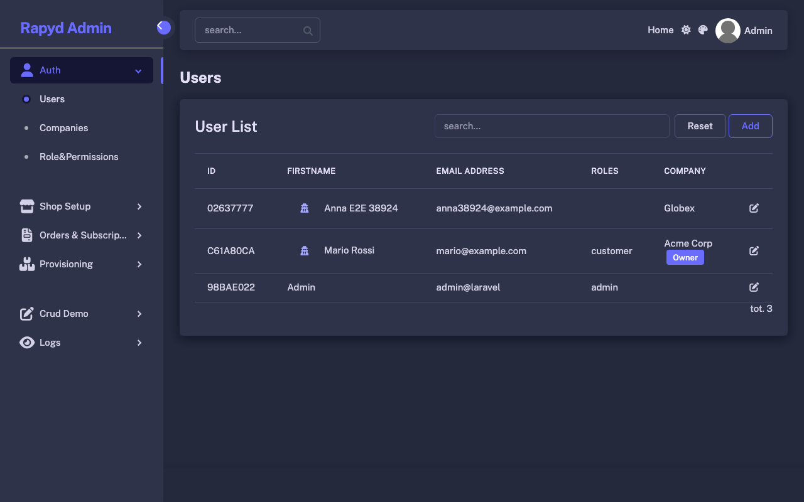Click the EMAIL ADDRESS column header
804x502 pixels.
pos(470,171)
